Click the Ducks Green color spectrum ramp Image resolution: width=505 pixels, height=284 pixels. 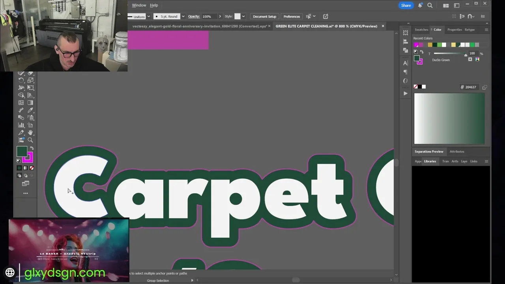pos(449,118)
